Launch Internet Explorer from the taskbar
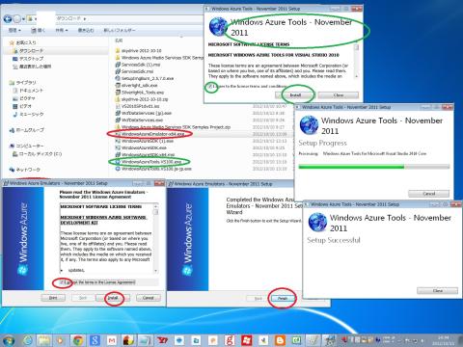The image size is (463, 347). 27,340
